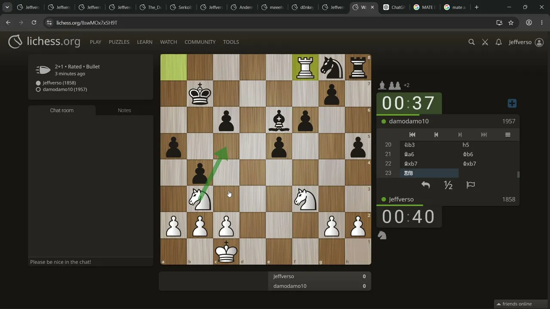The image size is (550, 309).
Task: Select move 22 bishop takes b7
Action: 429,164
